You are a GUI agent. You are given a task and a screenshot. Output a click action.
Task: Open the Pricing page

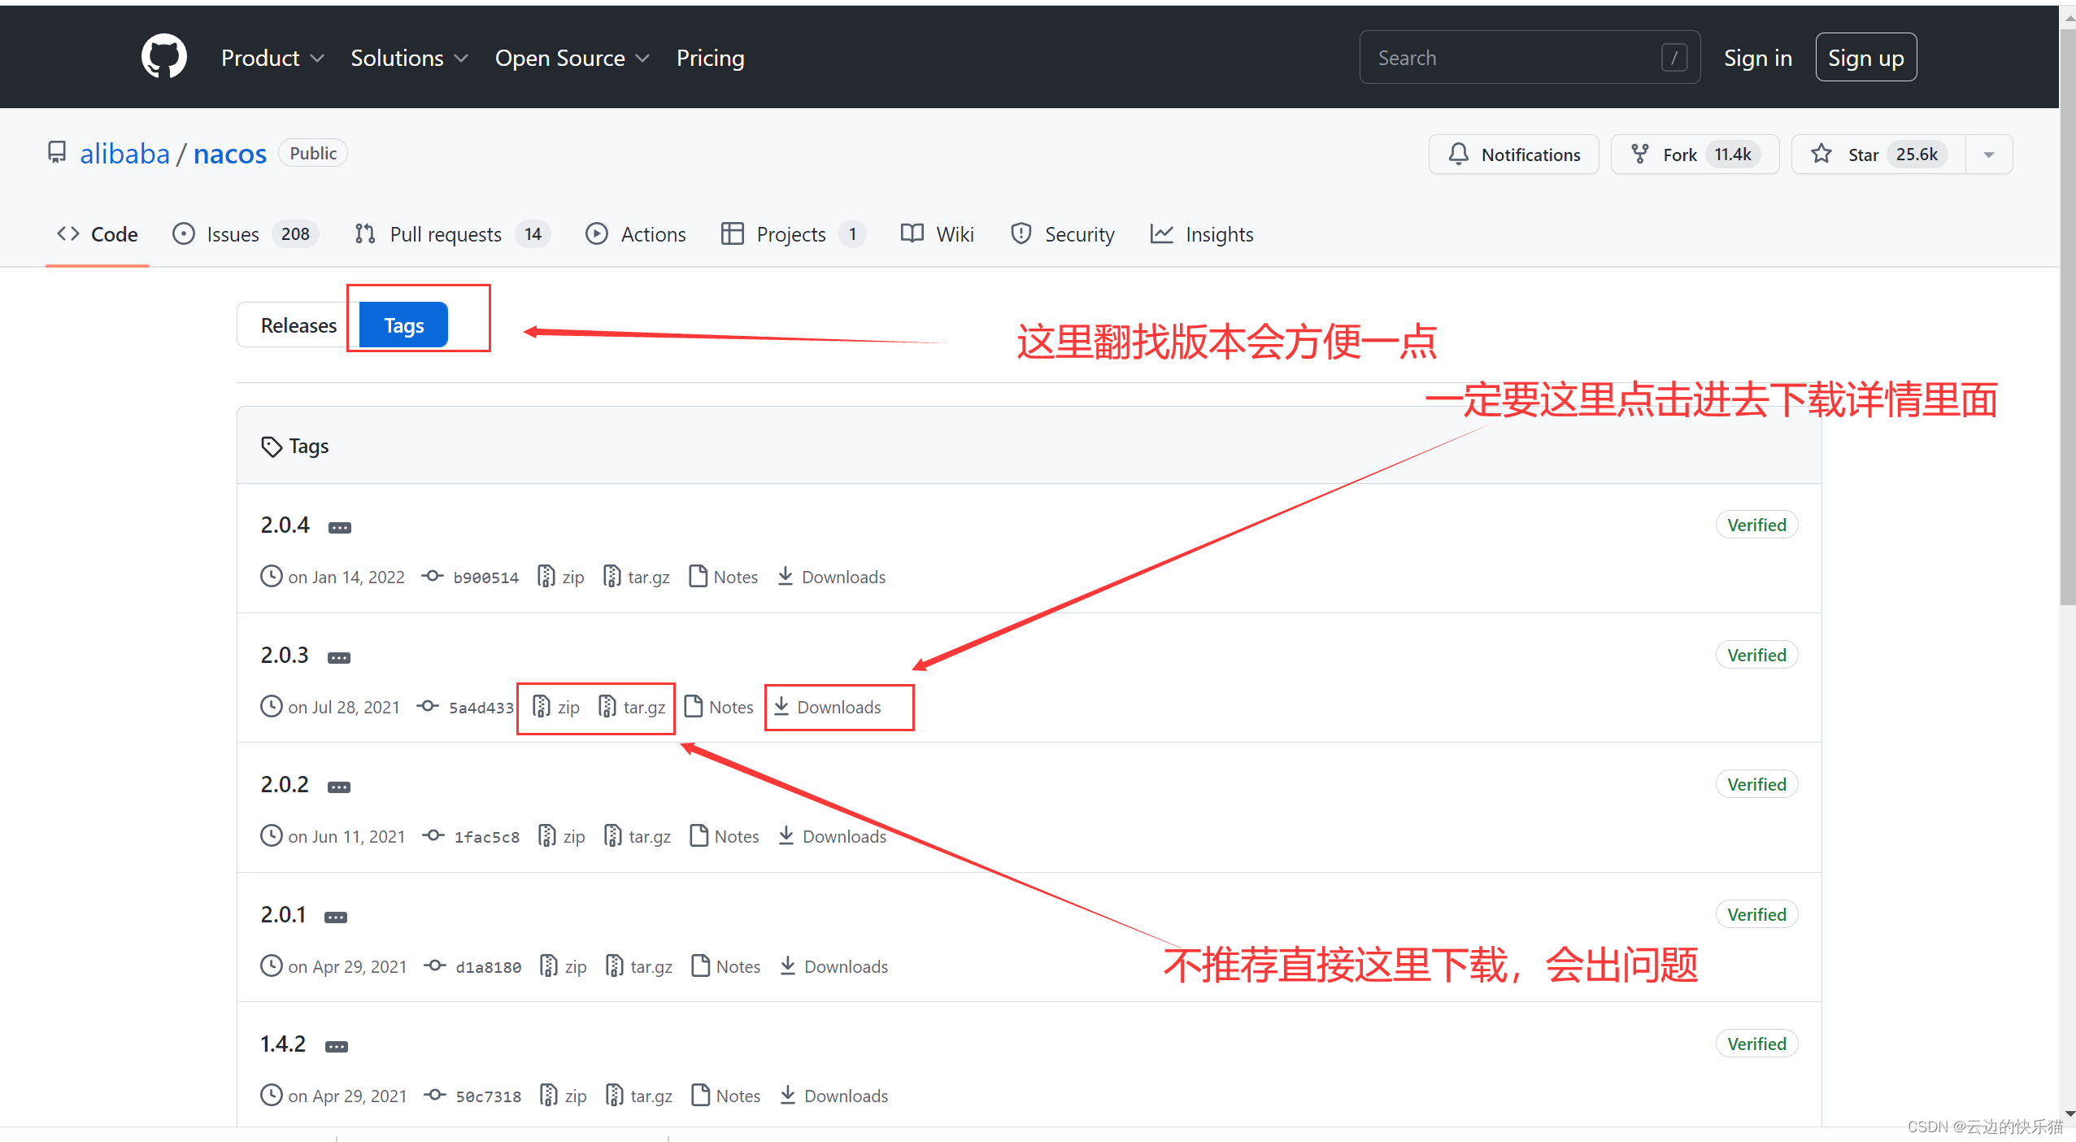point(710,58)
